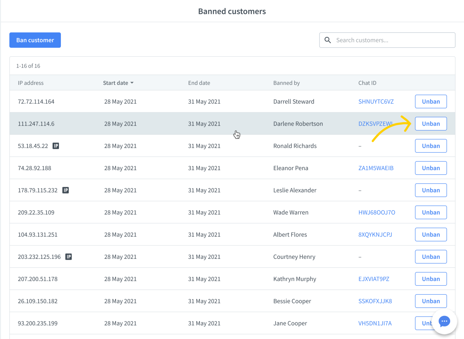Screen dimensions: 464x339
Task: Click IP badge next to 178.79.115.232
Action: point(66,190)
